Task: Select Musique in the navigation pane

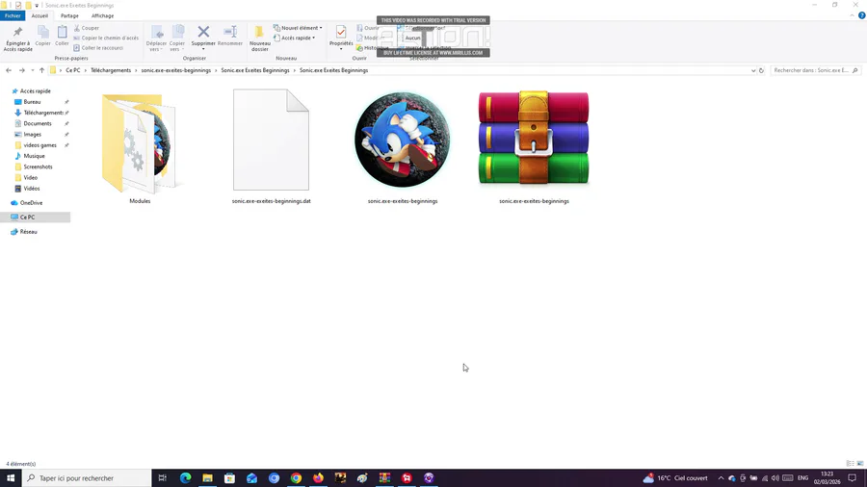Action: tap(34, 156)
